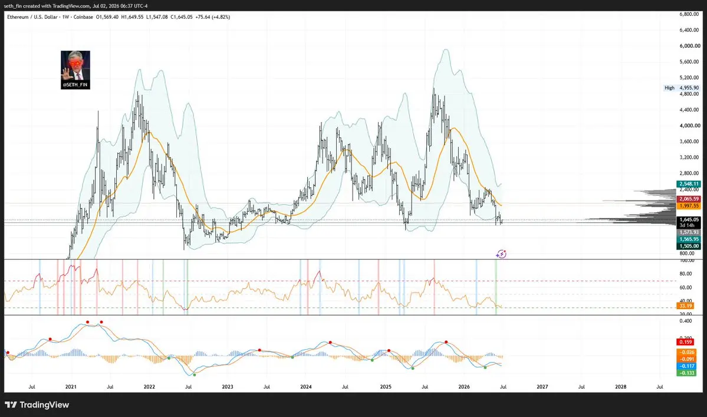This screenshot has height=417, width=707.
Task: Click the current price 1,645.05 label
Action: click(688, 219)
